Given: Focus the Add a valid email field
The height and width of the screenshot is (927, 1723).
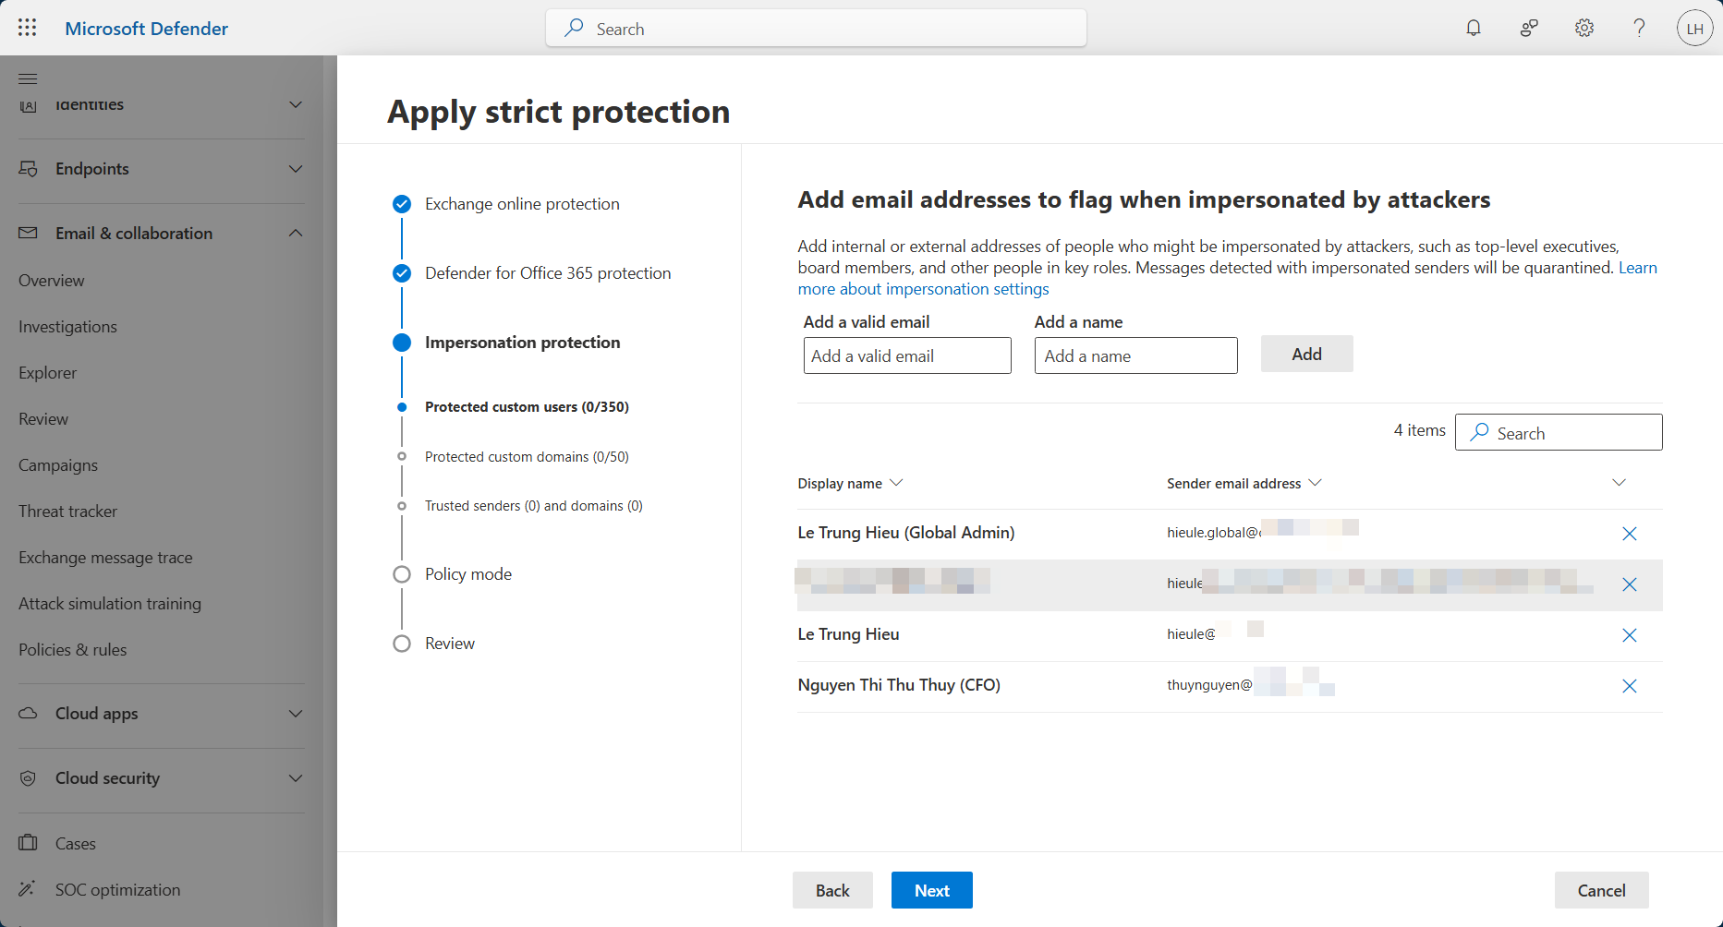Looking at the screenshot, I should [x=907, y=356].
